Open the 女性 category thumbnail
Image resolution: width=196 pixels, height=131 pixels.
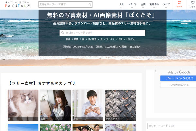click(x=55, y=105)
